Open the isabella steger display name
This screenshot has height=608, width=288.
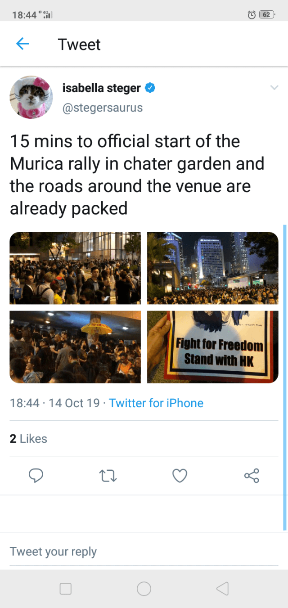pyautogui.click(x=101, y=88)
